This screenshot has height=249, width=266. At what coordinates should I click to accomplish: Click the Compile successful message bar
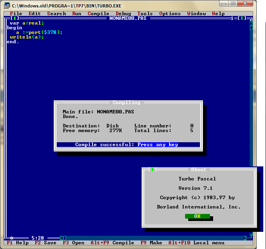(x=128, y=145)
